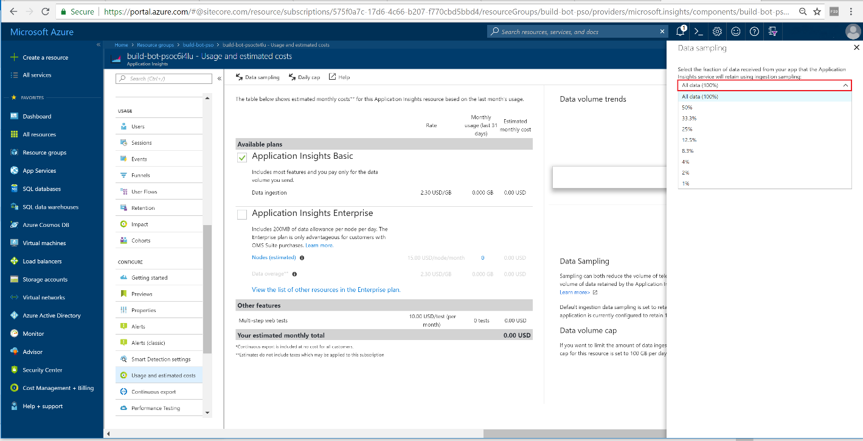View the list of other Enterprise plan resources
Image resolution: width=863 pixels, height=441 pixels.
click(x=326, y=290)
